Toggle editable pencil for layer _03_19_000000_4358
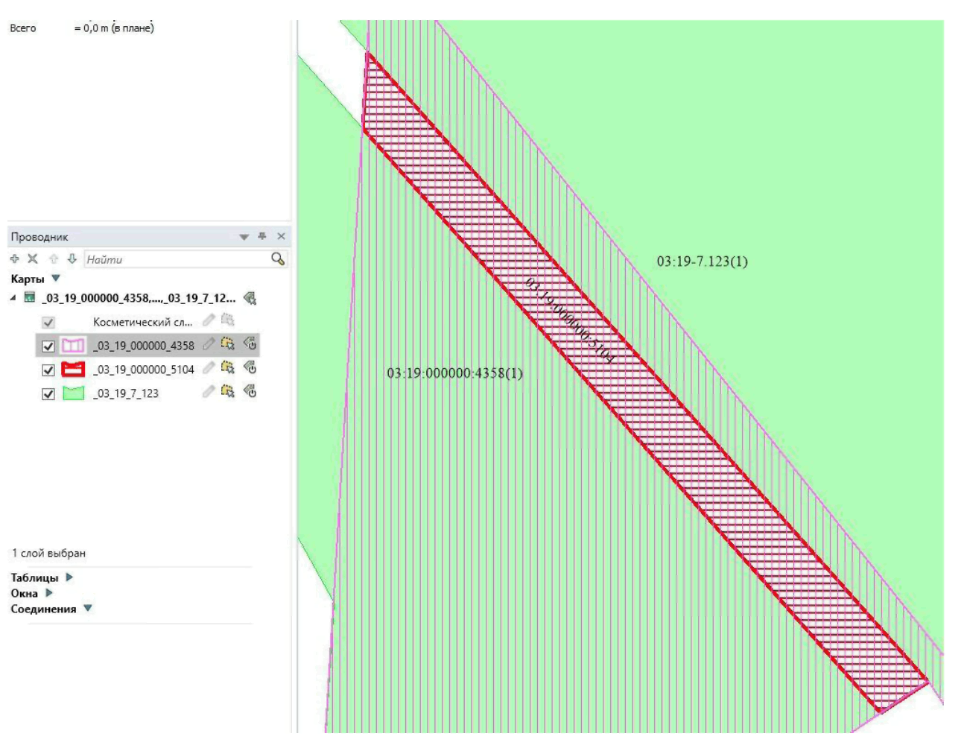This screenshot has height=754, width=964. click(209, 344)
